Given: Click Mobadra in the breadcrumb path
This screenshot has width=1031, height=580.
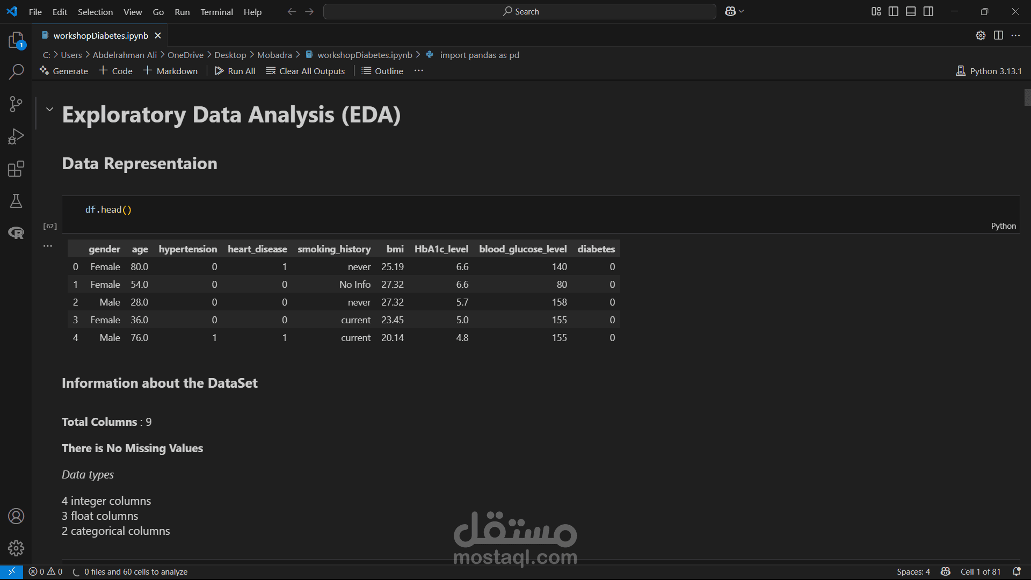Looking at the screenshot, I should (x=274, y=55).
